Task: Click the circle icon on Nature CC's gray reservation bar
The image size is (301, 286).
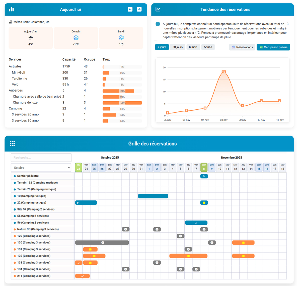Action: point(126,229)
